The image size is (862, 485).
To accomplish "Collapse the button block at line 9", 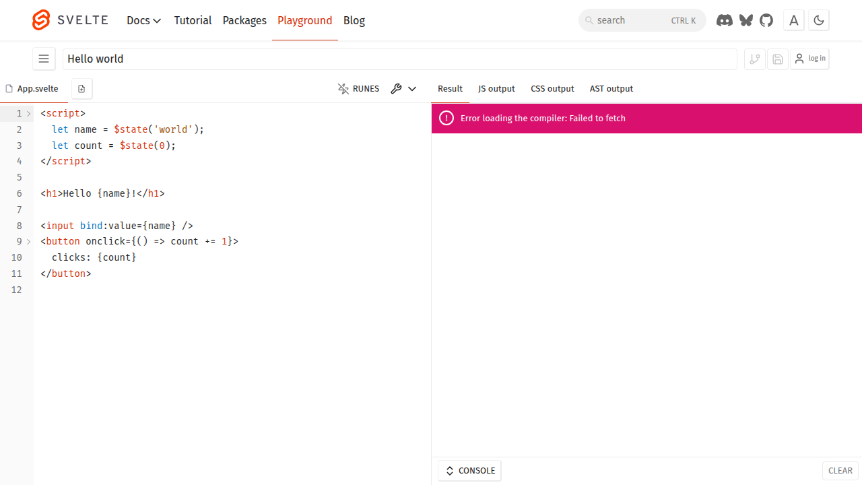I will pos(29,242).
